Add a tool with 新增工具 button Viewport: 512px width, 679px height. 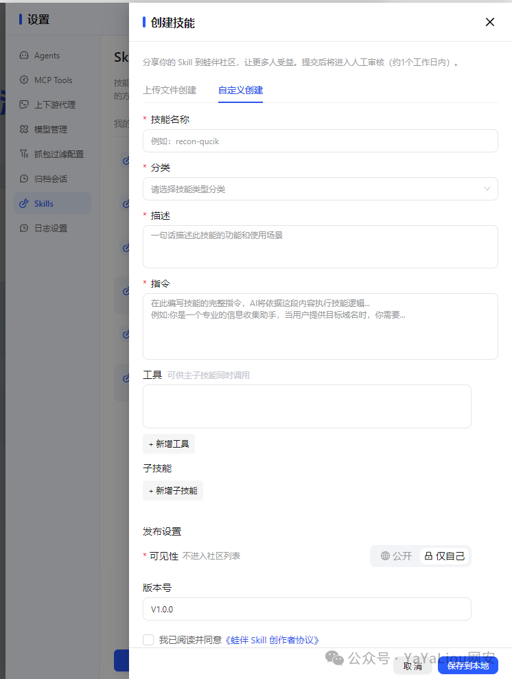coord(169,444)
